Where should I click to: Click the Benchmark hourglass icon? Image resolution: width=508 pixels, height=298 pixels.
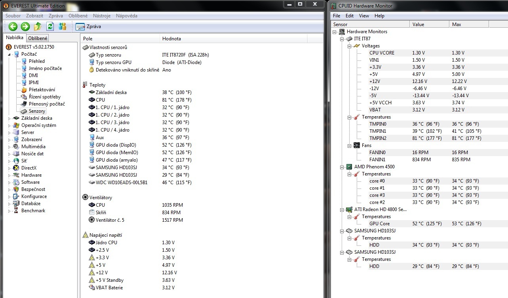(x=16, y=211)
